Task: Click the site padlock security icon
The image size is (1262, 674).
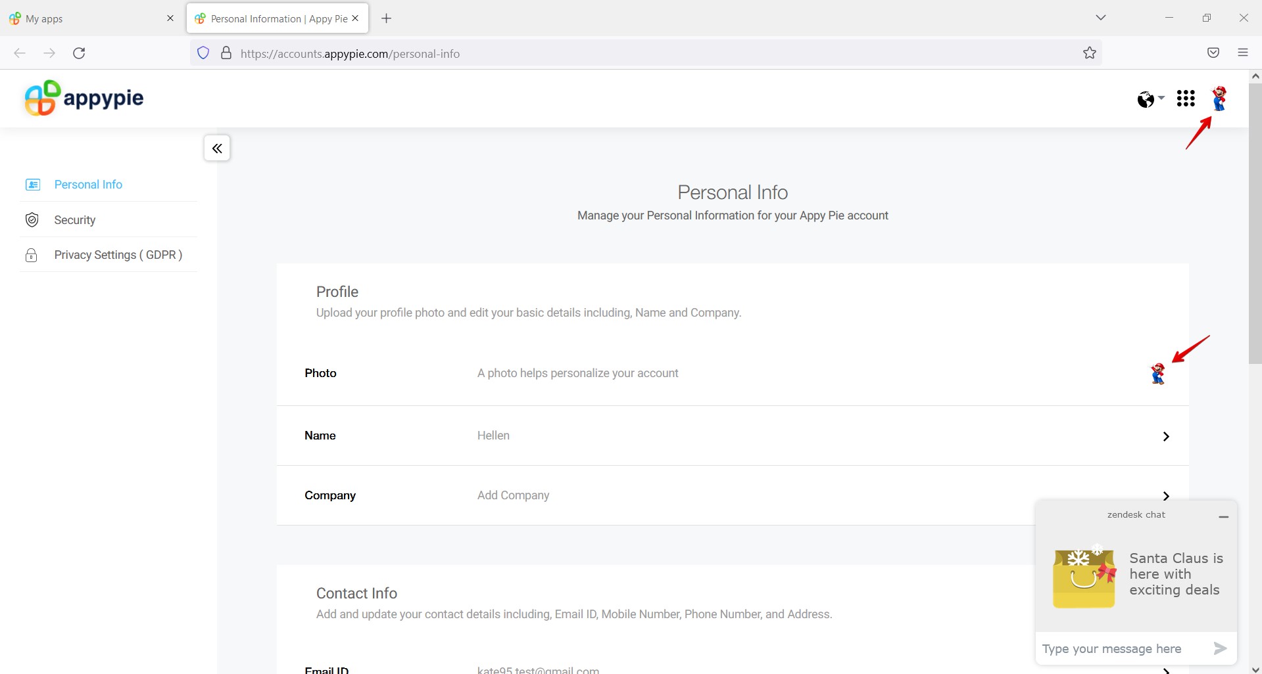Action: point(226,53)
